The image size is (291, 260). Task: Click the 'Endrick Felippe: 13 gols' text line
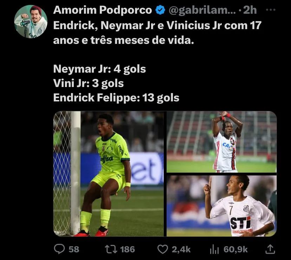coord(116,98)
